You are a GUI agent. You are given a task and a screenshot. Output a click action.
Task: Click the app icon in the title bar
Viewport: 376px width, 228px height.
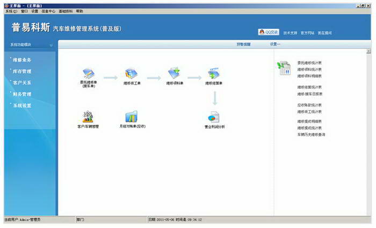tap(6, 6)
